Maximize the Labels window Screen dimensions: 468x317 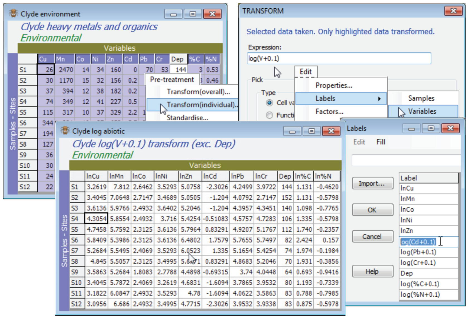coord(431,128)
